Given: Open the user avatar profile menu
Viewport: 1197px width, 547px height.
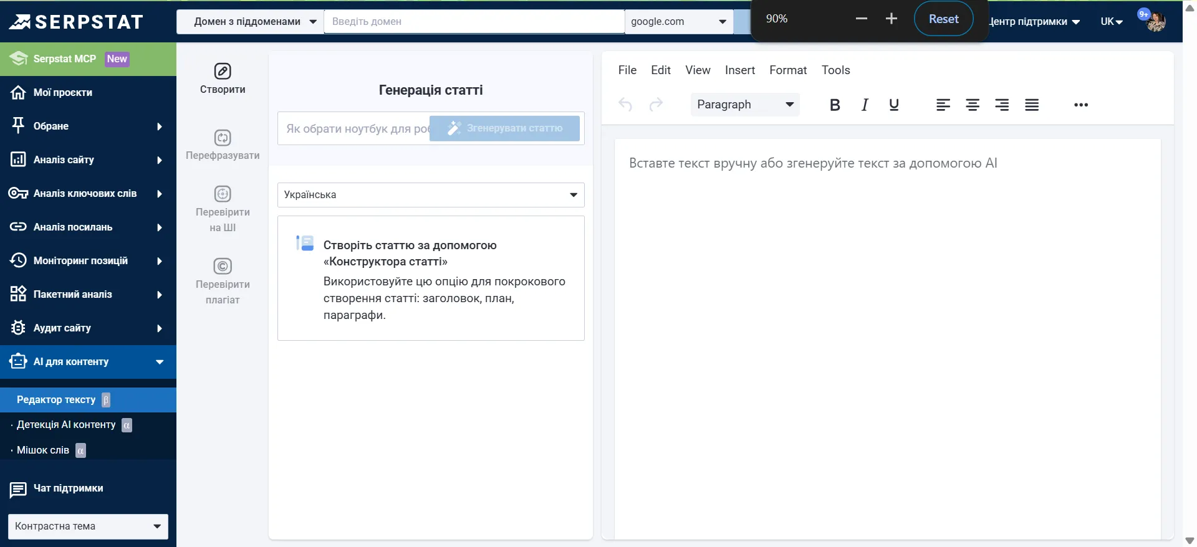Looking at the screenshot, I should pyautogui.click(x=1155, y=22).
